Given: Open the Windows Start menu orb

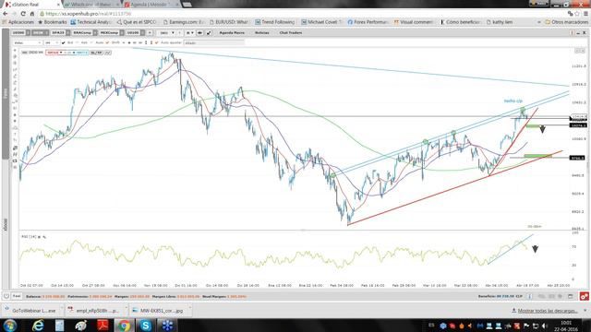Looking at the screenshot, I should [10, 326].
